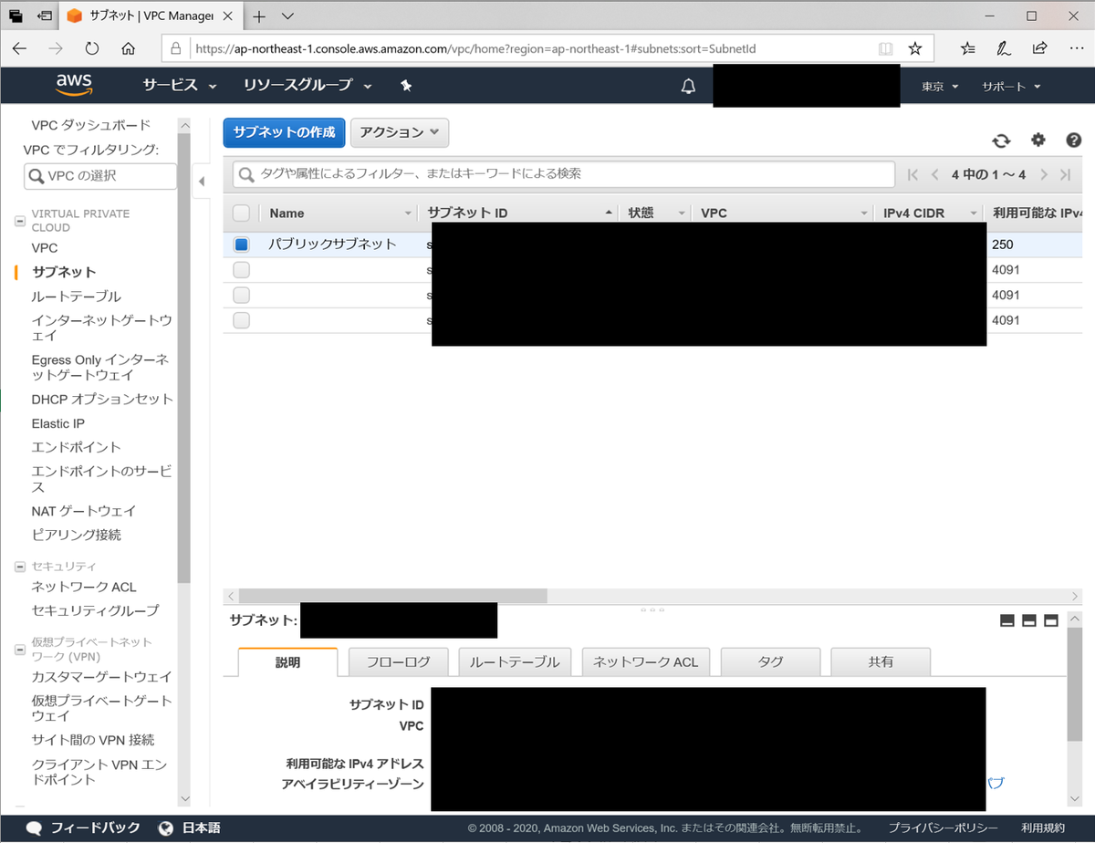Image resolution: width=1095 pixels, height=843 pixels.
Task: Collapse the セキュリティ section
Action: point(20,567)
